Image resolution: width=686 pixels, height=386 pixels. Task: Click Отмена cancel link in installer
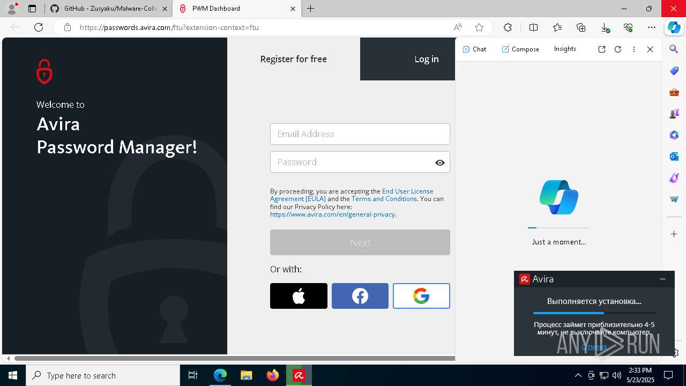click(594, 346)
